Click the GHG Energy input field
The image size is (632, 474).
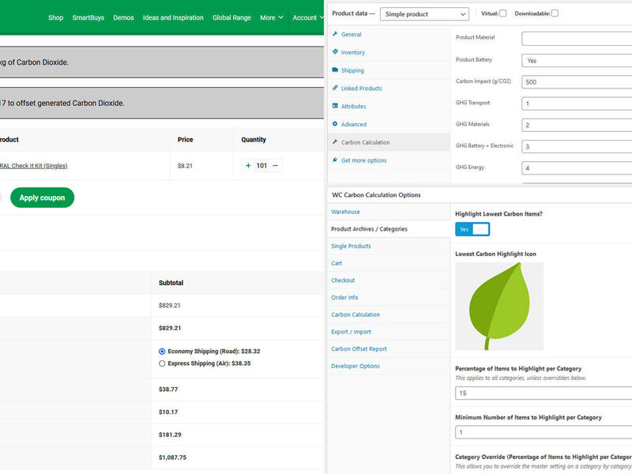pos(577,168)
